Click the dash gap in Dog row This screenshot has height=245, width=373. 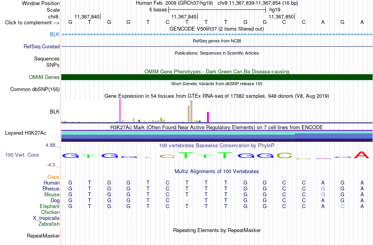187,201
